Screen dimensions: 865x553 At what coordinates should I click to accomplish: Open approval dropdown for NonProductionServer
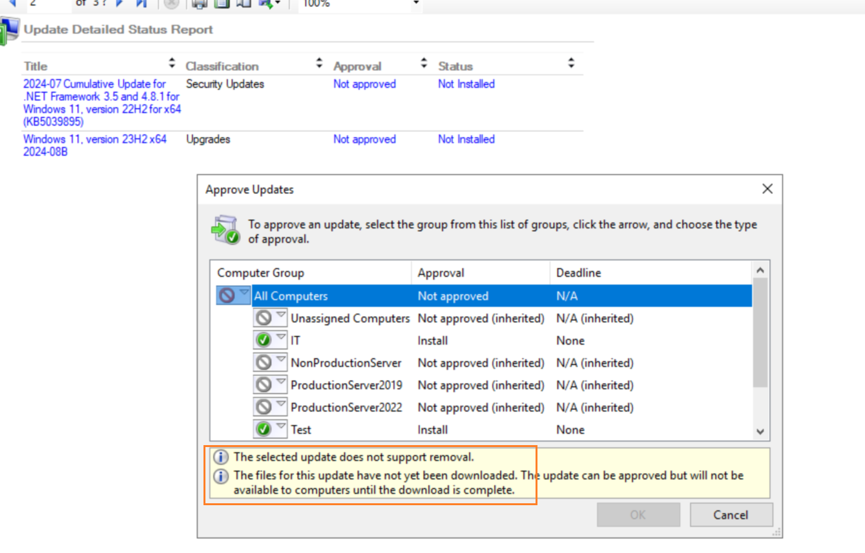[x=280, y=361]
